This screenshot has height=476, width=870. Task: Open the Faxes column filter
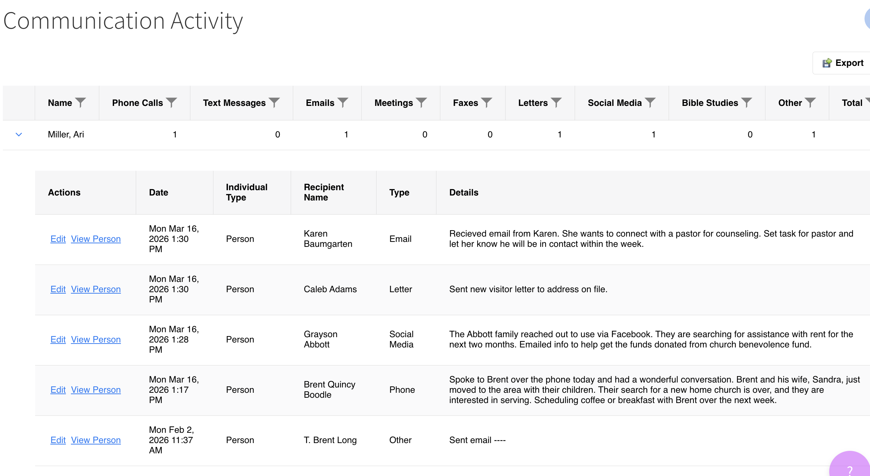[x=486, y=103]
